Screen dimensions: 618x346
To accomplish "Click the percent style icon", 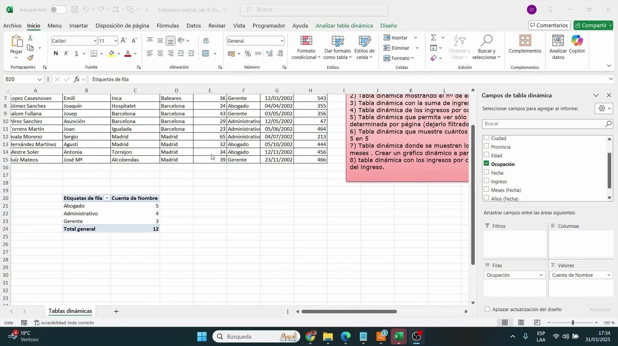I will (248, 54).
